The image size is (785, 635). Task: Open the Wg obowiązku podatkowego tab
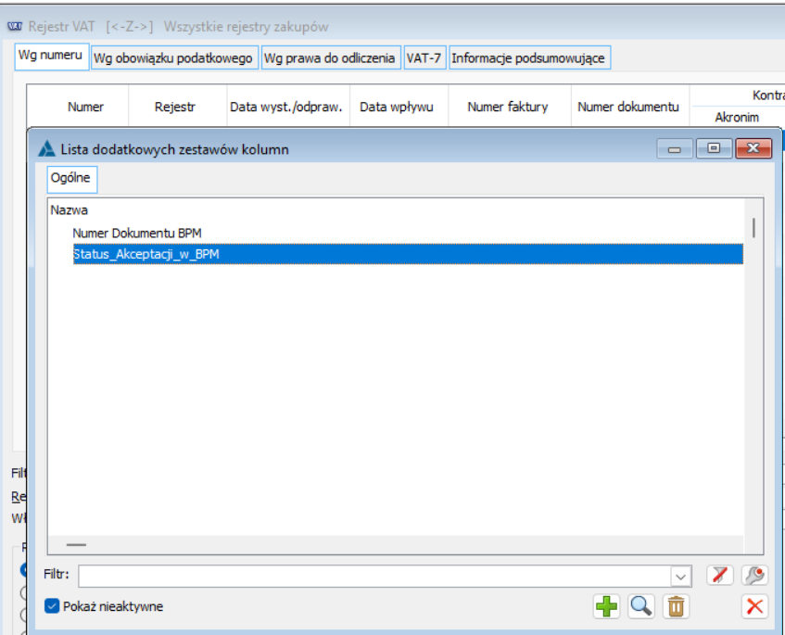pyautogui.click(x=173, y=58)
